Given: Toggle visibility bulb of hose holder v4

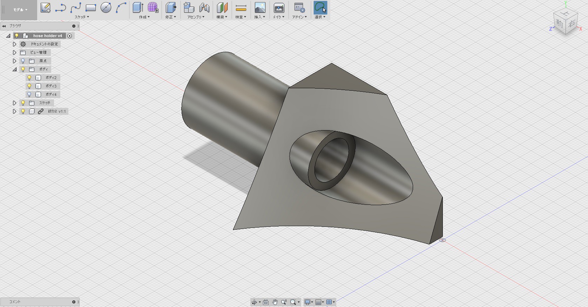Looking at the screenshot, I should point(16,36).
